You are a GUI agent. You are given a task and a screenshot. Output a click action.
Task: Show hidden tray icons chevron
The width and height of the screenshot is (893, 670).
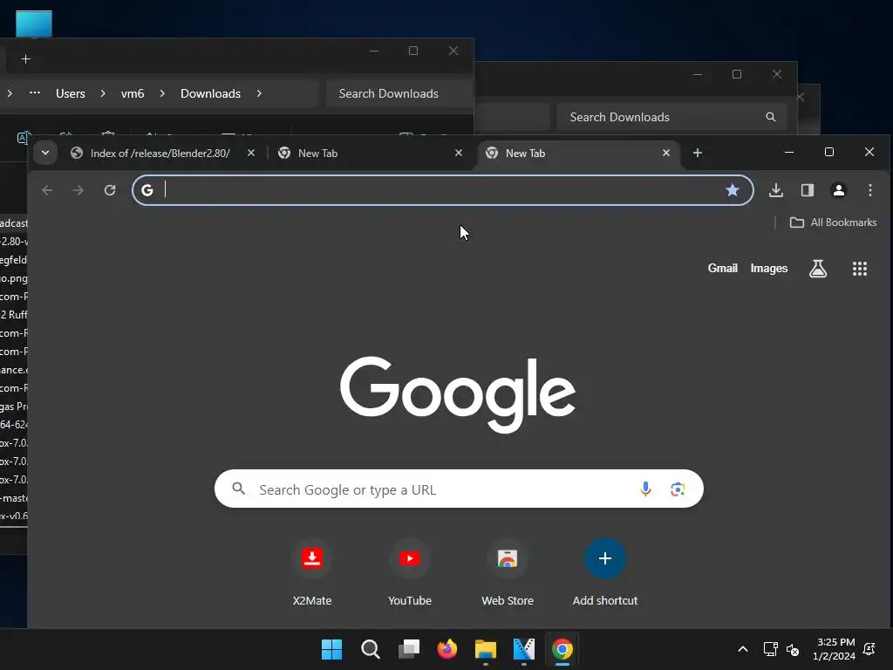point(743,649)
